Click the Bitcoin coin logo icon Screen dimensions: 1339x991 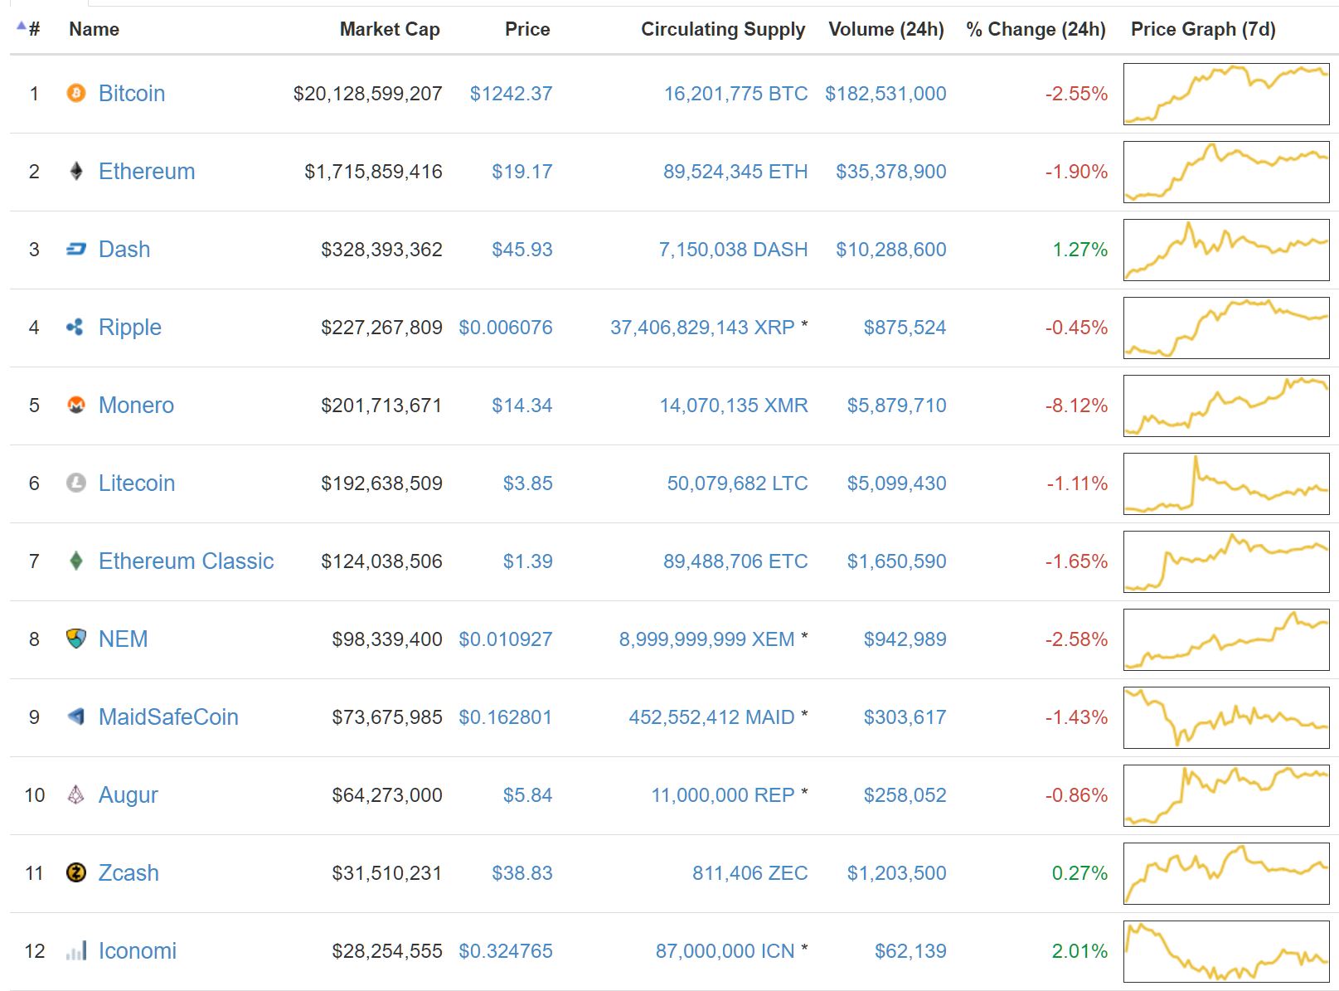click(76, 93)
